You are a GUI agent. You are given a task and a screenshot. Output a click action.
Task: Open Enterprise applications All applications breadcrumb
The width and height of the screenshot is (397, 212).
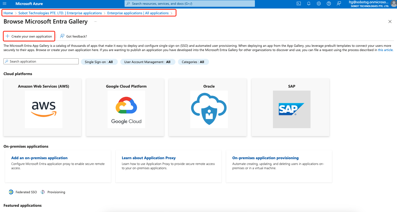138,13
